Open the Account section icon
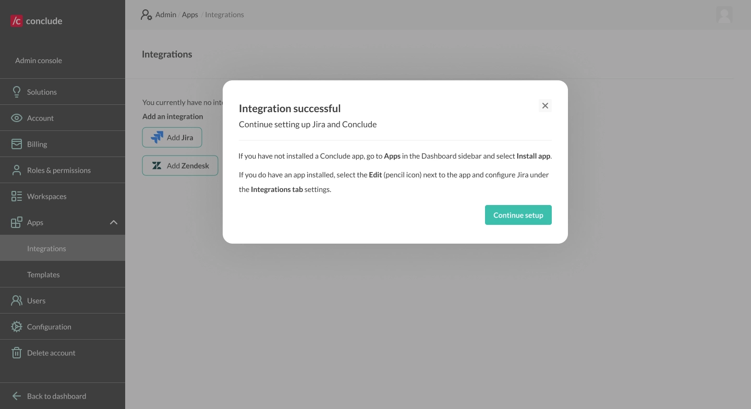 click(17, 118)
